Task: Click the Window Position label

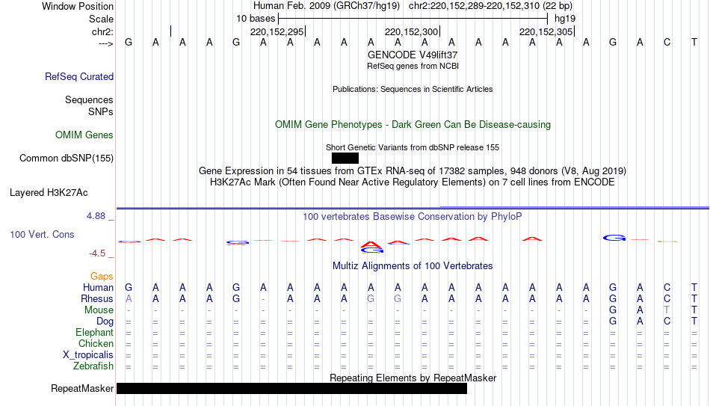Action: pyautogui.click(x=78, y=6)
